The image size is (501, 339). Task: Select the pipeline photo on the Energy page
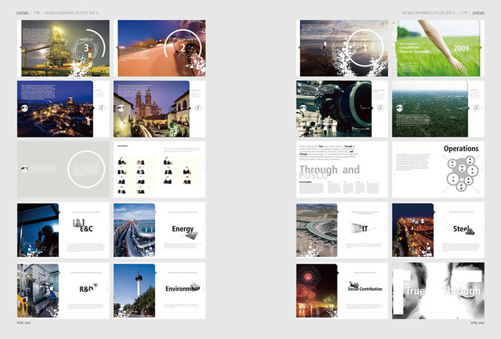click(x=134, y=230)
